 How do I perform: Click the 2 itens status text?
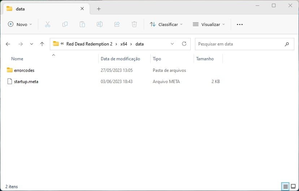click(12, 187)
